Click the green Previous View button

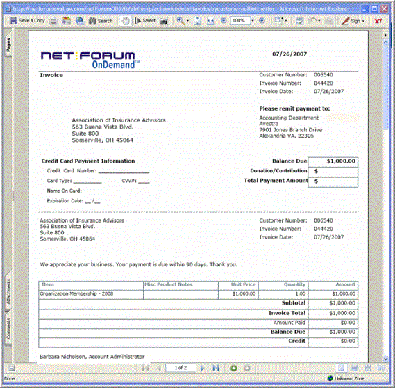pos(234,369)
